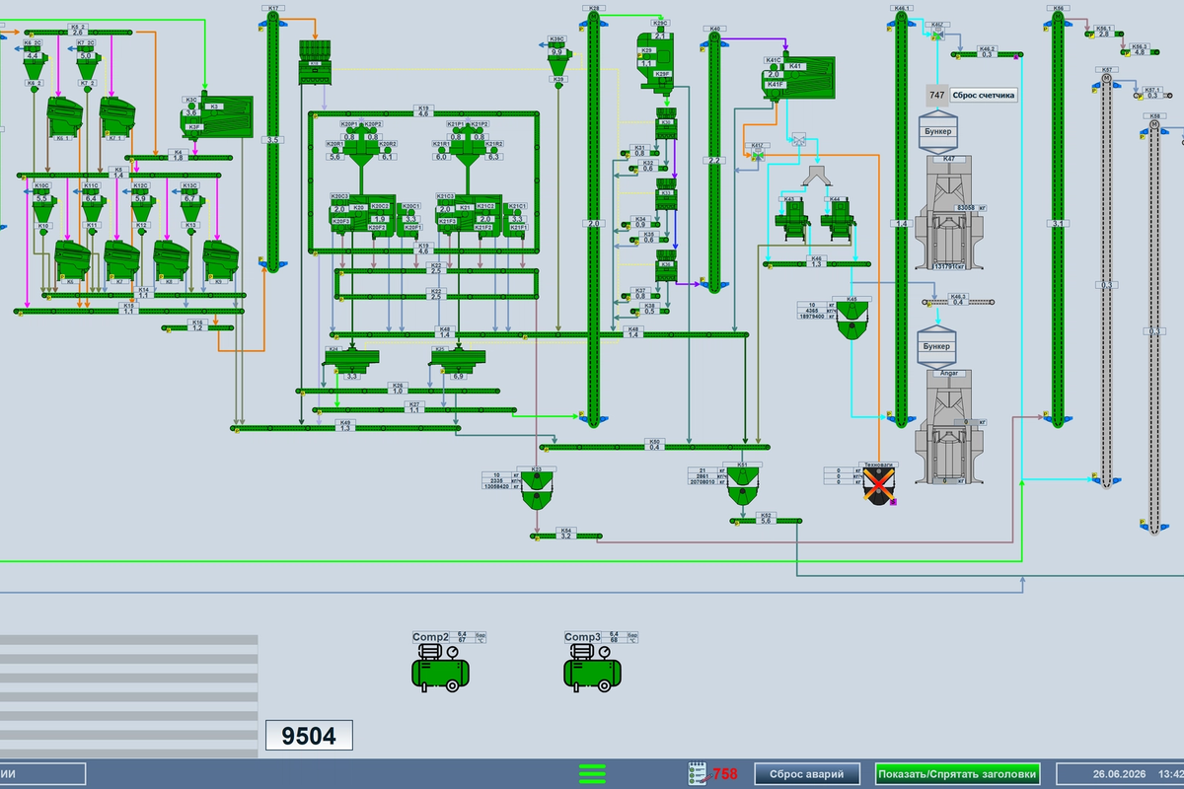Click the Сброс счетчика button

(x=983, y=95)
